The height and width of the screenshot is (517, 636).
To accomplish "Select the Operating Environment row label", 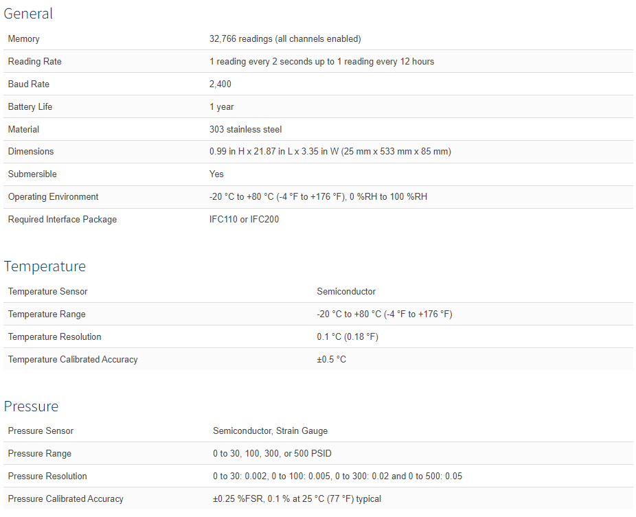I will tap(53, 197).
